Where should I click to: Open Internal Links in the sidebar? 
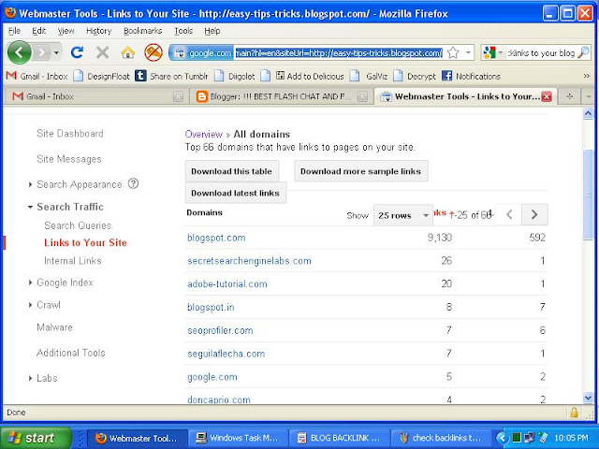click(x=73, y=261)
